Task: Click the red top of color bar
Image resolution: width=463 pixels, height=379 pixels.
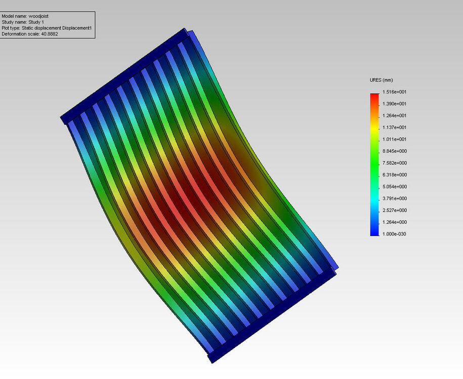Action: pyautogui.click(x=374, y=98)
